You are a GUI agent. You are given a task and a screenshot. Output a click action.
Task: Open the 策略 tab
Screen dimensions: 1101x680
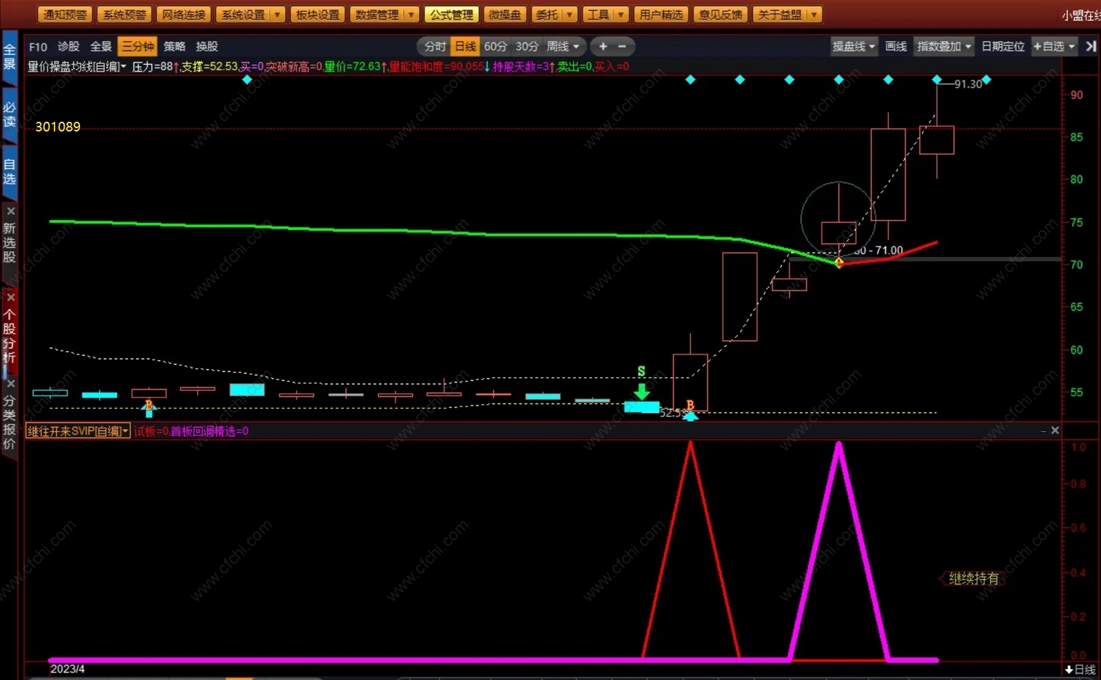(x=174, y=46)
